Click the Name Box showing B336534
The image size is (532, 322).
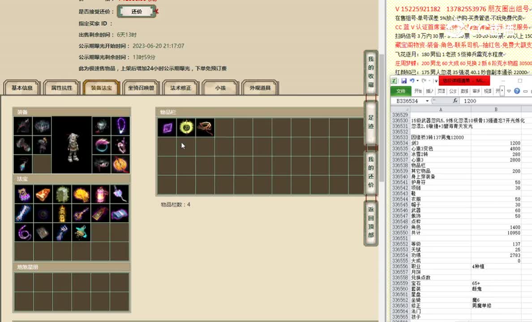pyautogui.click(x=408, y=101)
